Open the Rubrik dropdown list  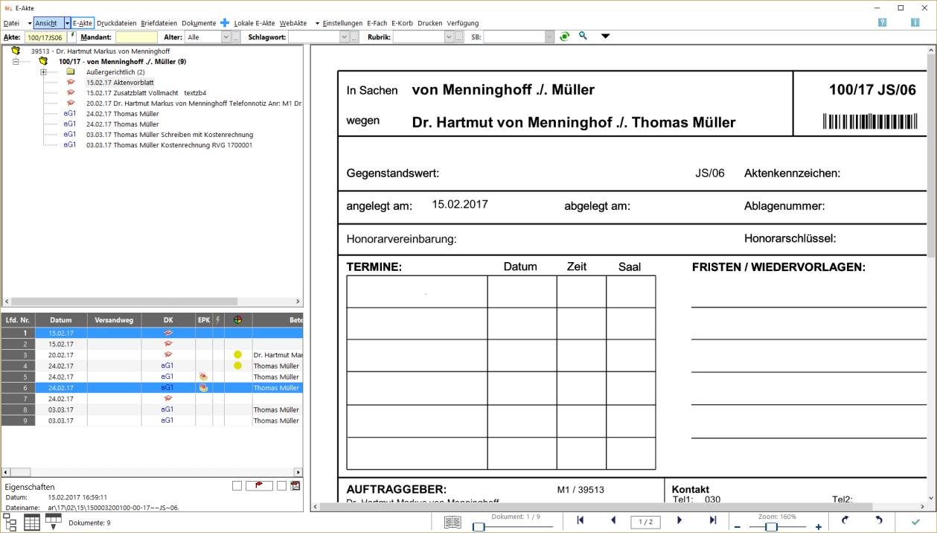[449, 37]
